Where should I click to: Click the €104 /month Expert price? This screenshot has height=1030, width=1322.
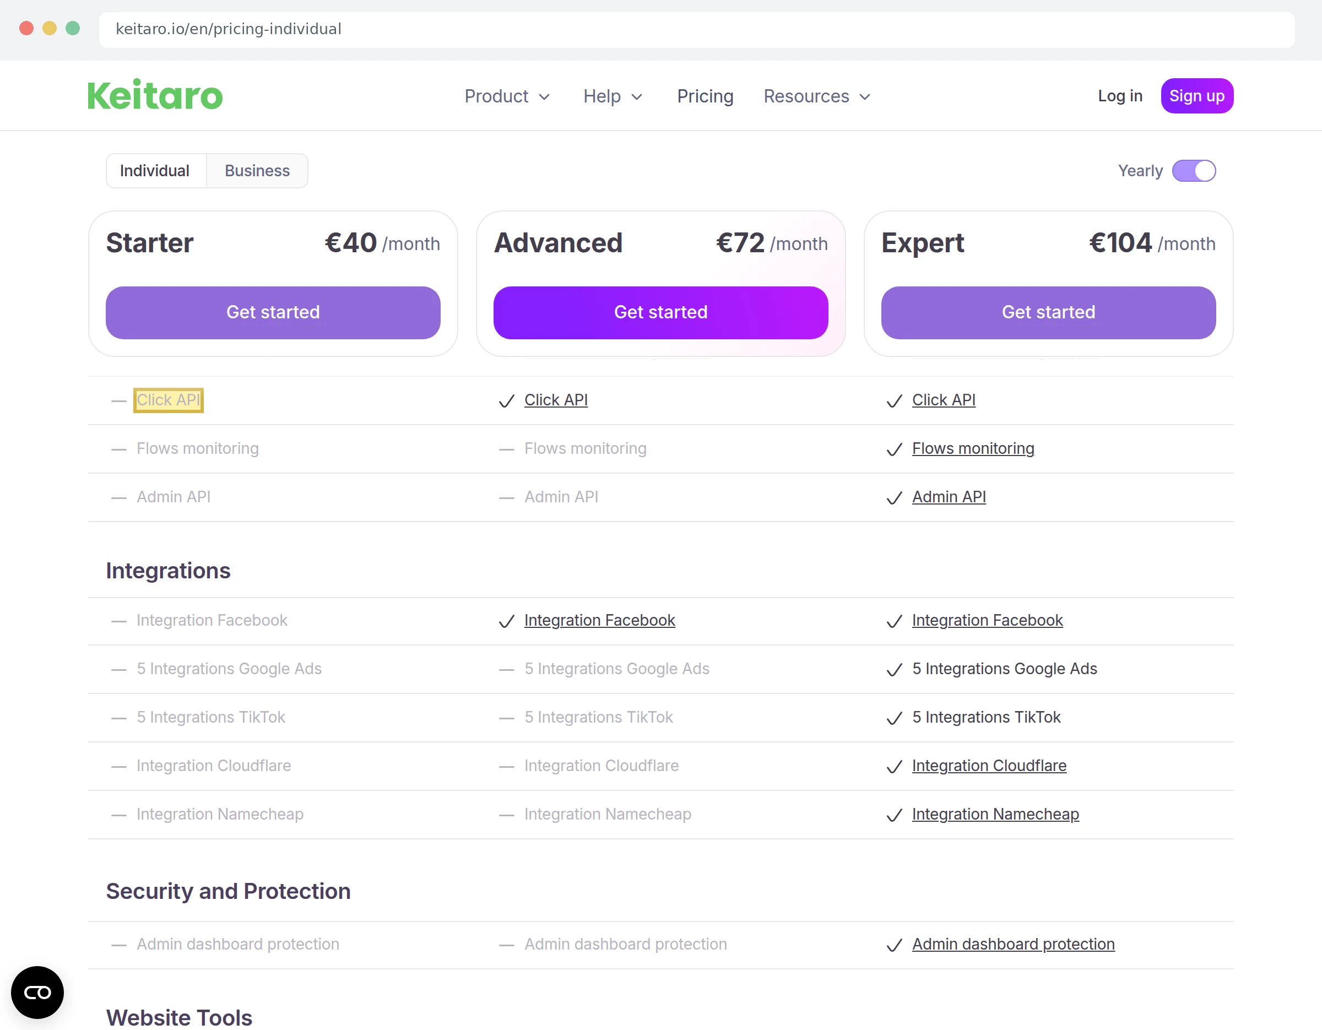1152,243
